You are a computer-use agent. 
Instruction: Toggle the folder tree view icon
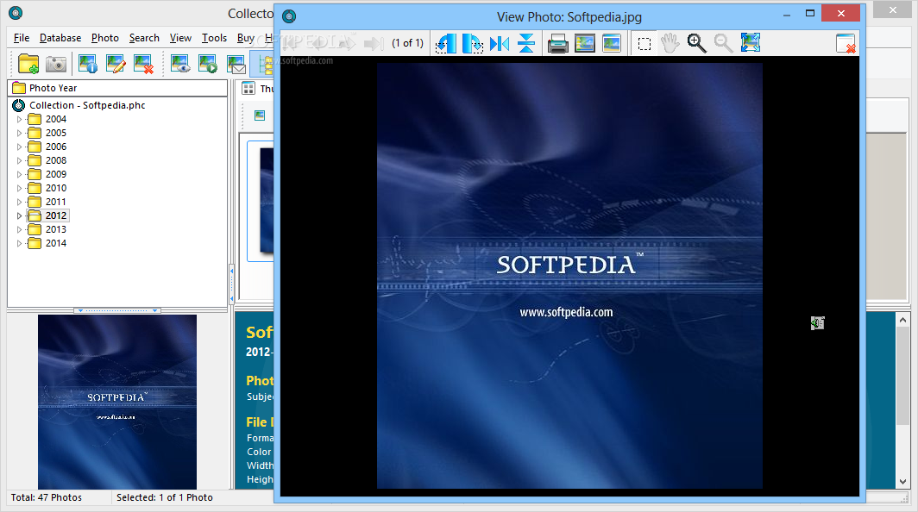point(264,64)
